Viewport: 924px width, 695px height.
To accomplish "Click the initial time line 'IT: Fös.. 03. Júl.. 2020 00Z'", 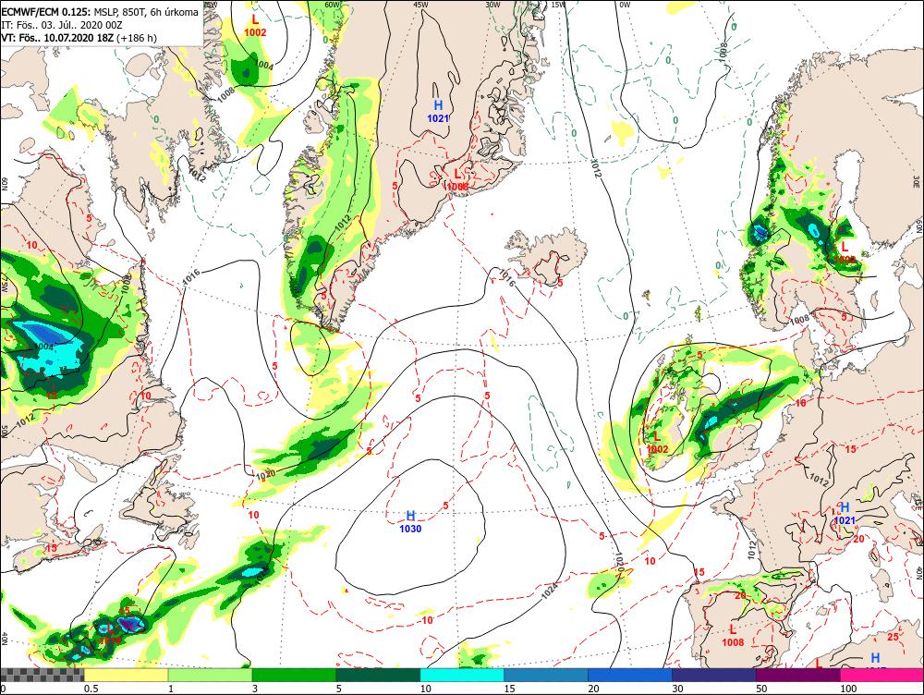I will (x=62, y=25).
